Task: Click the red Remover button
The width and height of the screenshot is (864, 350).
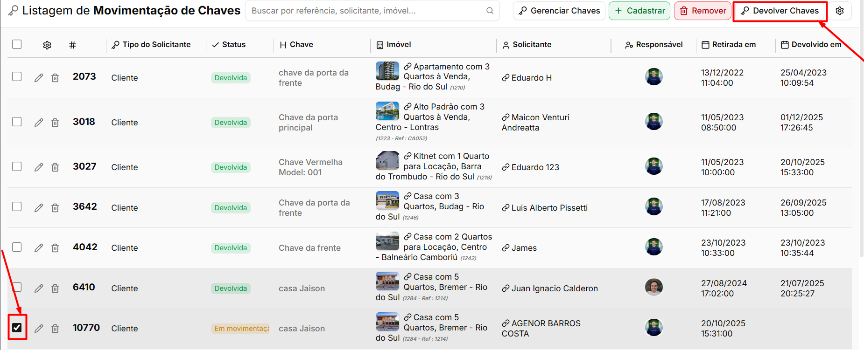Action: click(x=702, y=11)
